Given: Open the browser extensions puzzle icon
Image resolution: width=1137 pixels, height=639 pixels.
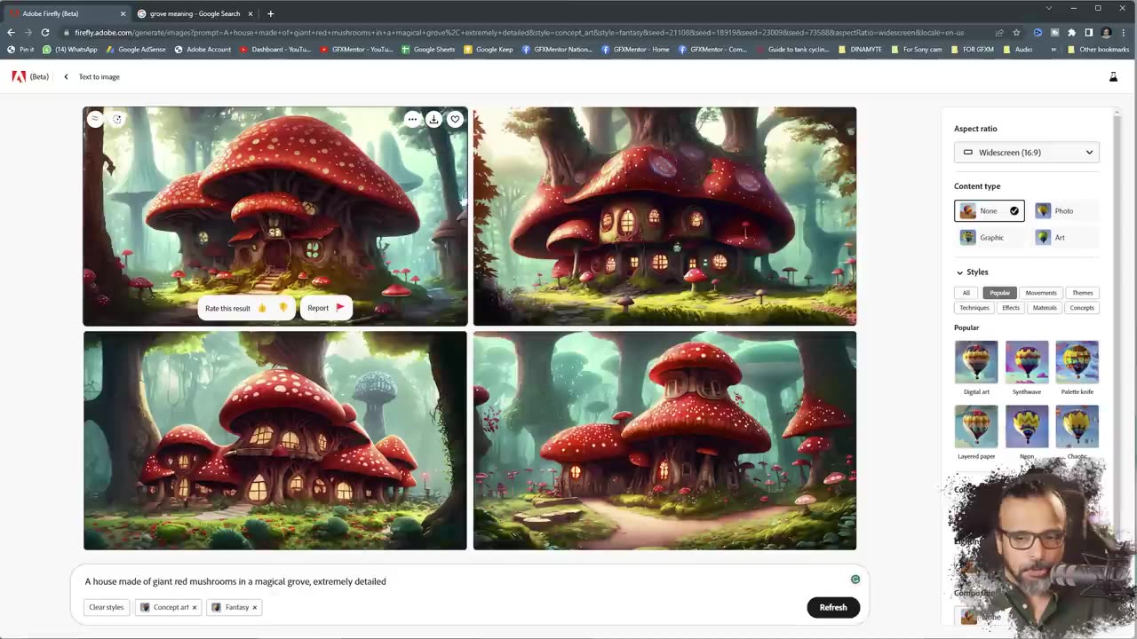Looking at the screenshot, I should pos(1071,33).
